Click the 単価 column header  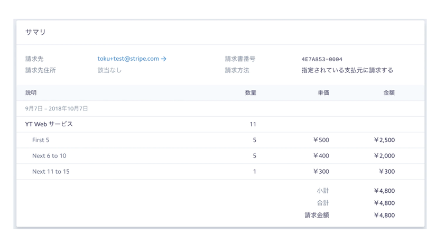click(x=323, y=93)
